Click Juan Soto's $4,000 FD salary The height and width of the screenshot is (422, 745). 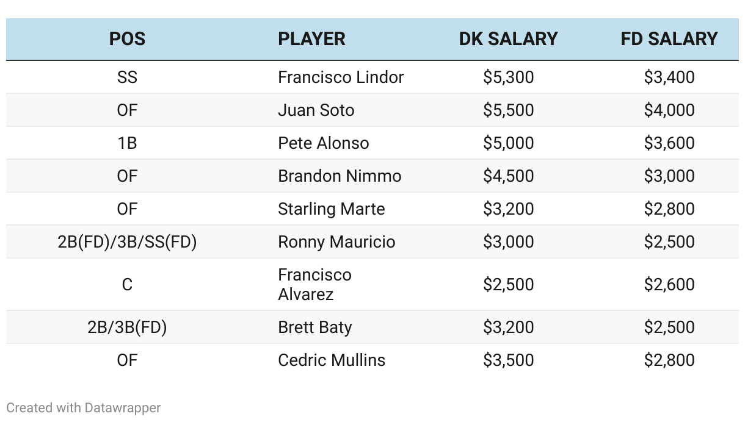(x=669, y=110)
